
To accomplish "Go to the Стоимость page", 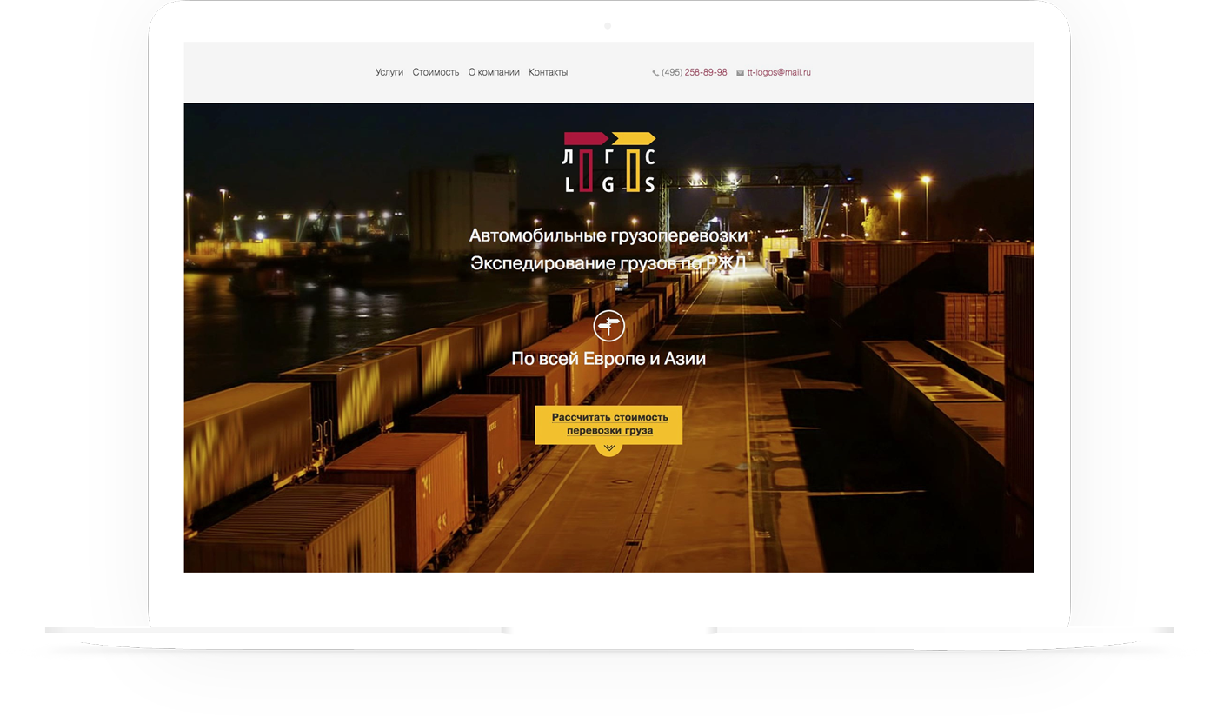I will [436, 73].
